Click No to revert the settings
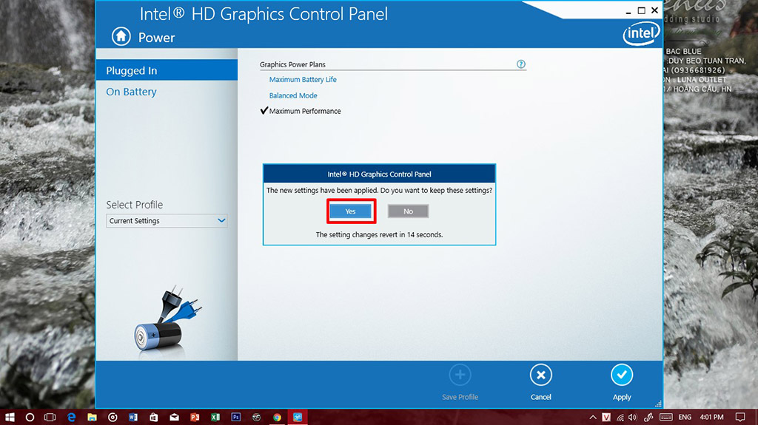Viewport: 758px width, 425px height. [408, 211]
